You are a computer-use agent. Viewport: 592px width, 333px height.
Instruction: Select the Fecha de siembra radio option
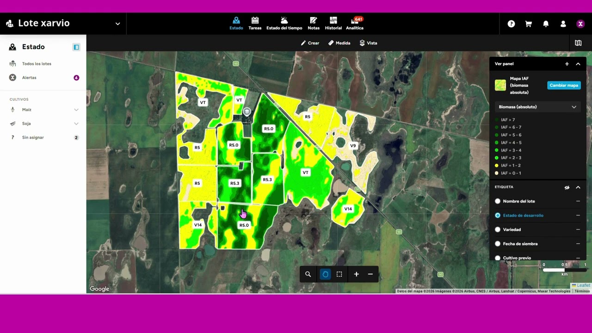498,244
